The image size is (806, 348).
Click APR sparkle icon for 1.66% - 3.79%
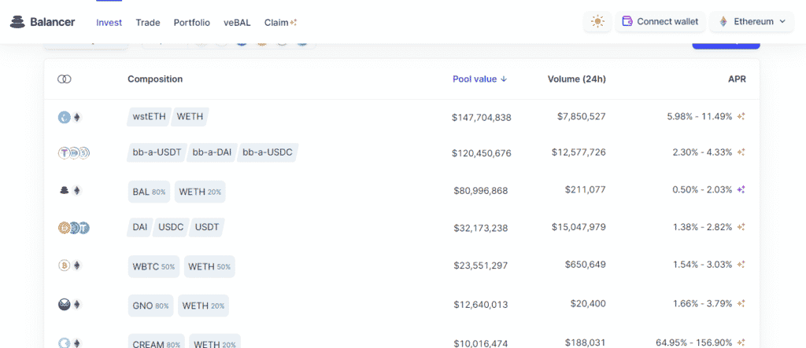pyautogui.click(x=741, y=303)
